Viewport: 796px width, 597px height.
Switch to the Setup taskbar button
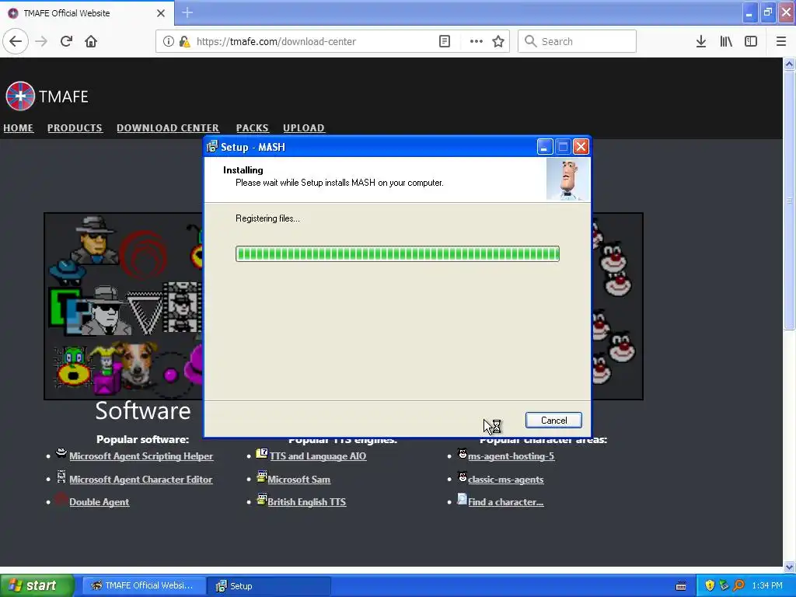[x=269, y=586]
